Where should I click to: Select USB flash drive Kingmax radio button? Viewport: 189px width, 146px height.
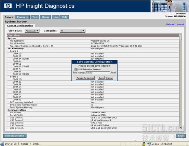(x=76, y=69)
